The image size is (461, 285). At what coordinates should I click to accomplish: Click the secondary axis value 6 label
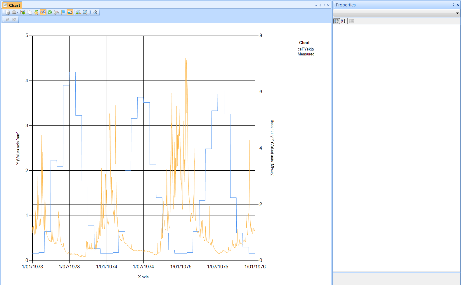261,92
